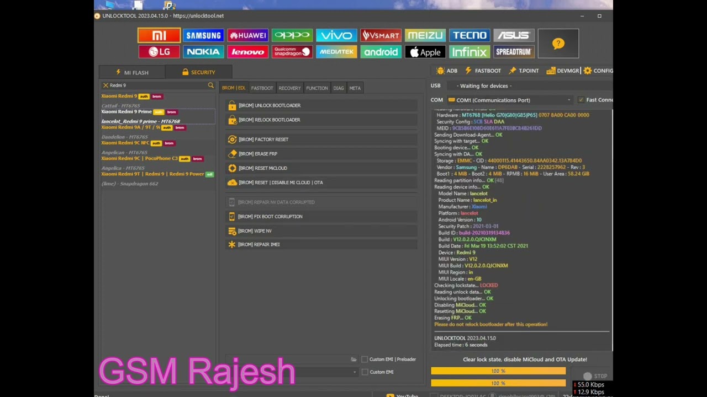Open the COM1 Communications Port dropdown
This screenshot has width=707, height=397.
509,100
